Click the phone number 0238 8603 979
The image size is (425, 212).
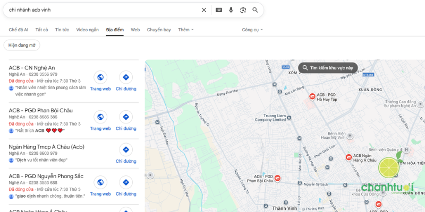[x=43, y=153]
